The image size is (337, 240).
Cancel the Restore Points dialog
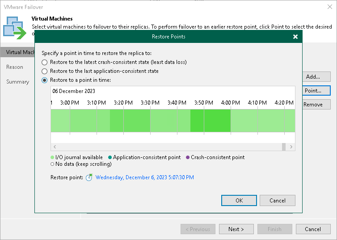tap(278, 201)
